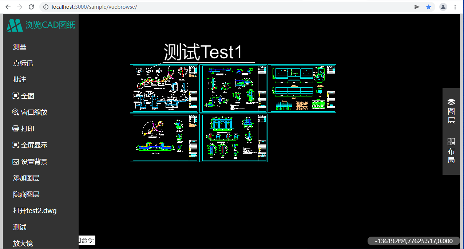The width and height of the screenshot is (464, 249).
Task: Activate the 窗口缩放 window zoom icon
Action: tap(16, 112)
